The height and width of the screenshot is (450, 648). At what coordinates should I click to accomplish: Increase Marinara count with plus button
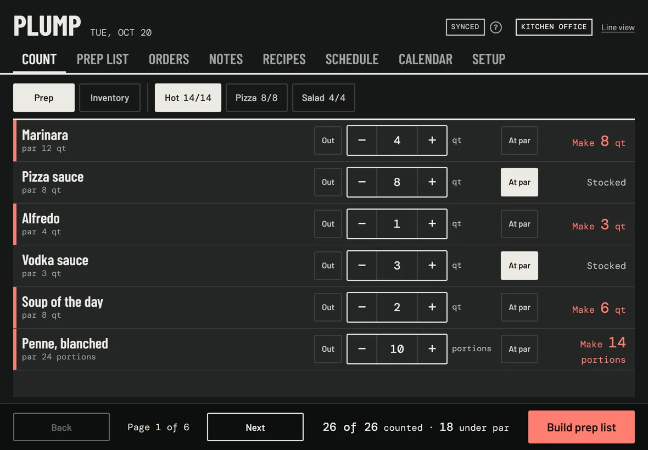432,140
